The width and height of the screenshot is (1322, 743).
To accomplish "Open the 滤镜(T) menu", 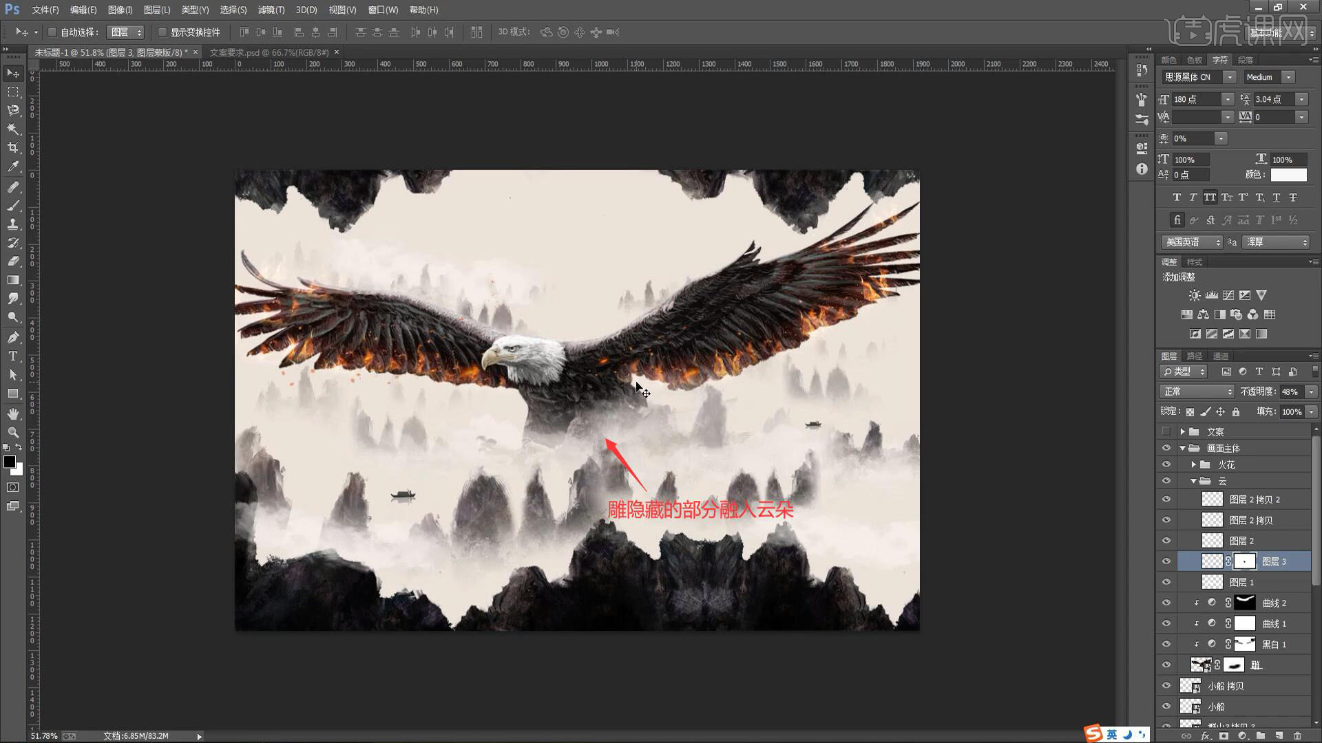I will pyautogui.click(x=271, y=10).
